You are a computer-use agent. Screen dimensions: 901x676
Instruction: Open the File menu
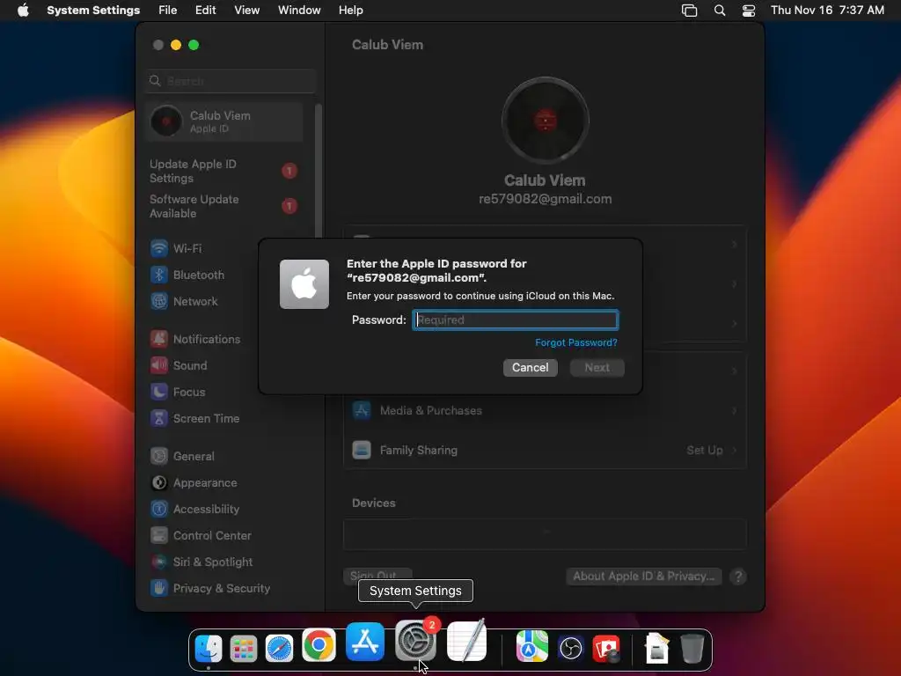(168, 11)
